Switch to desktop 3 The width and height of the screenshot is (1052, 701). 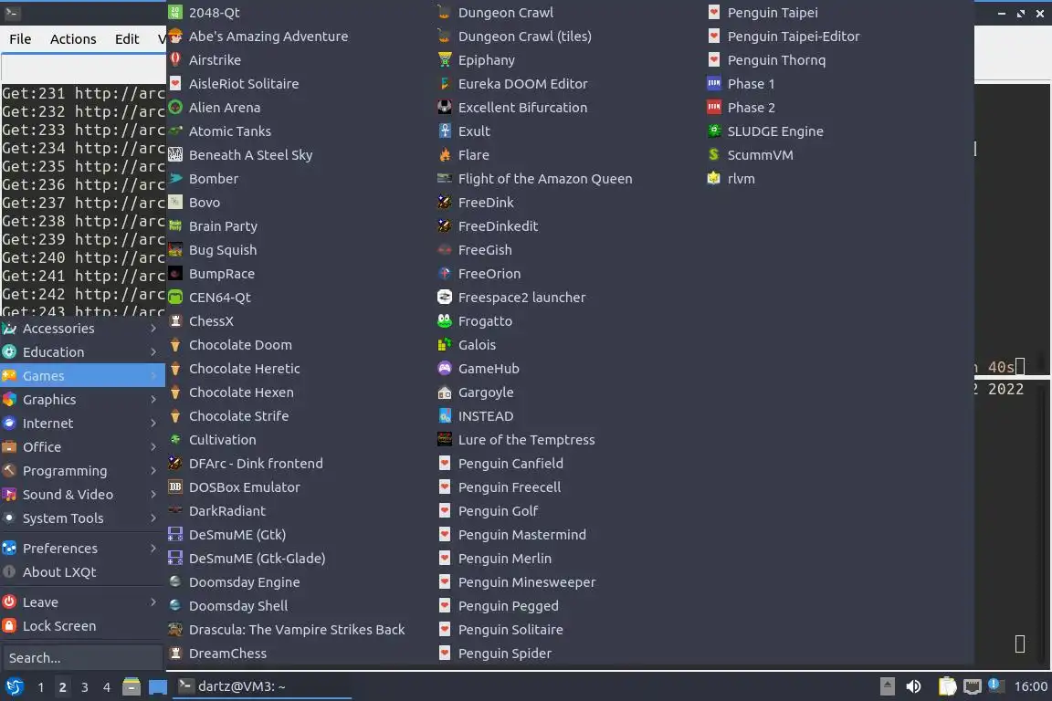(x=85, y=687)
